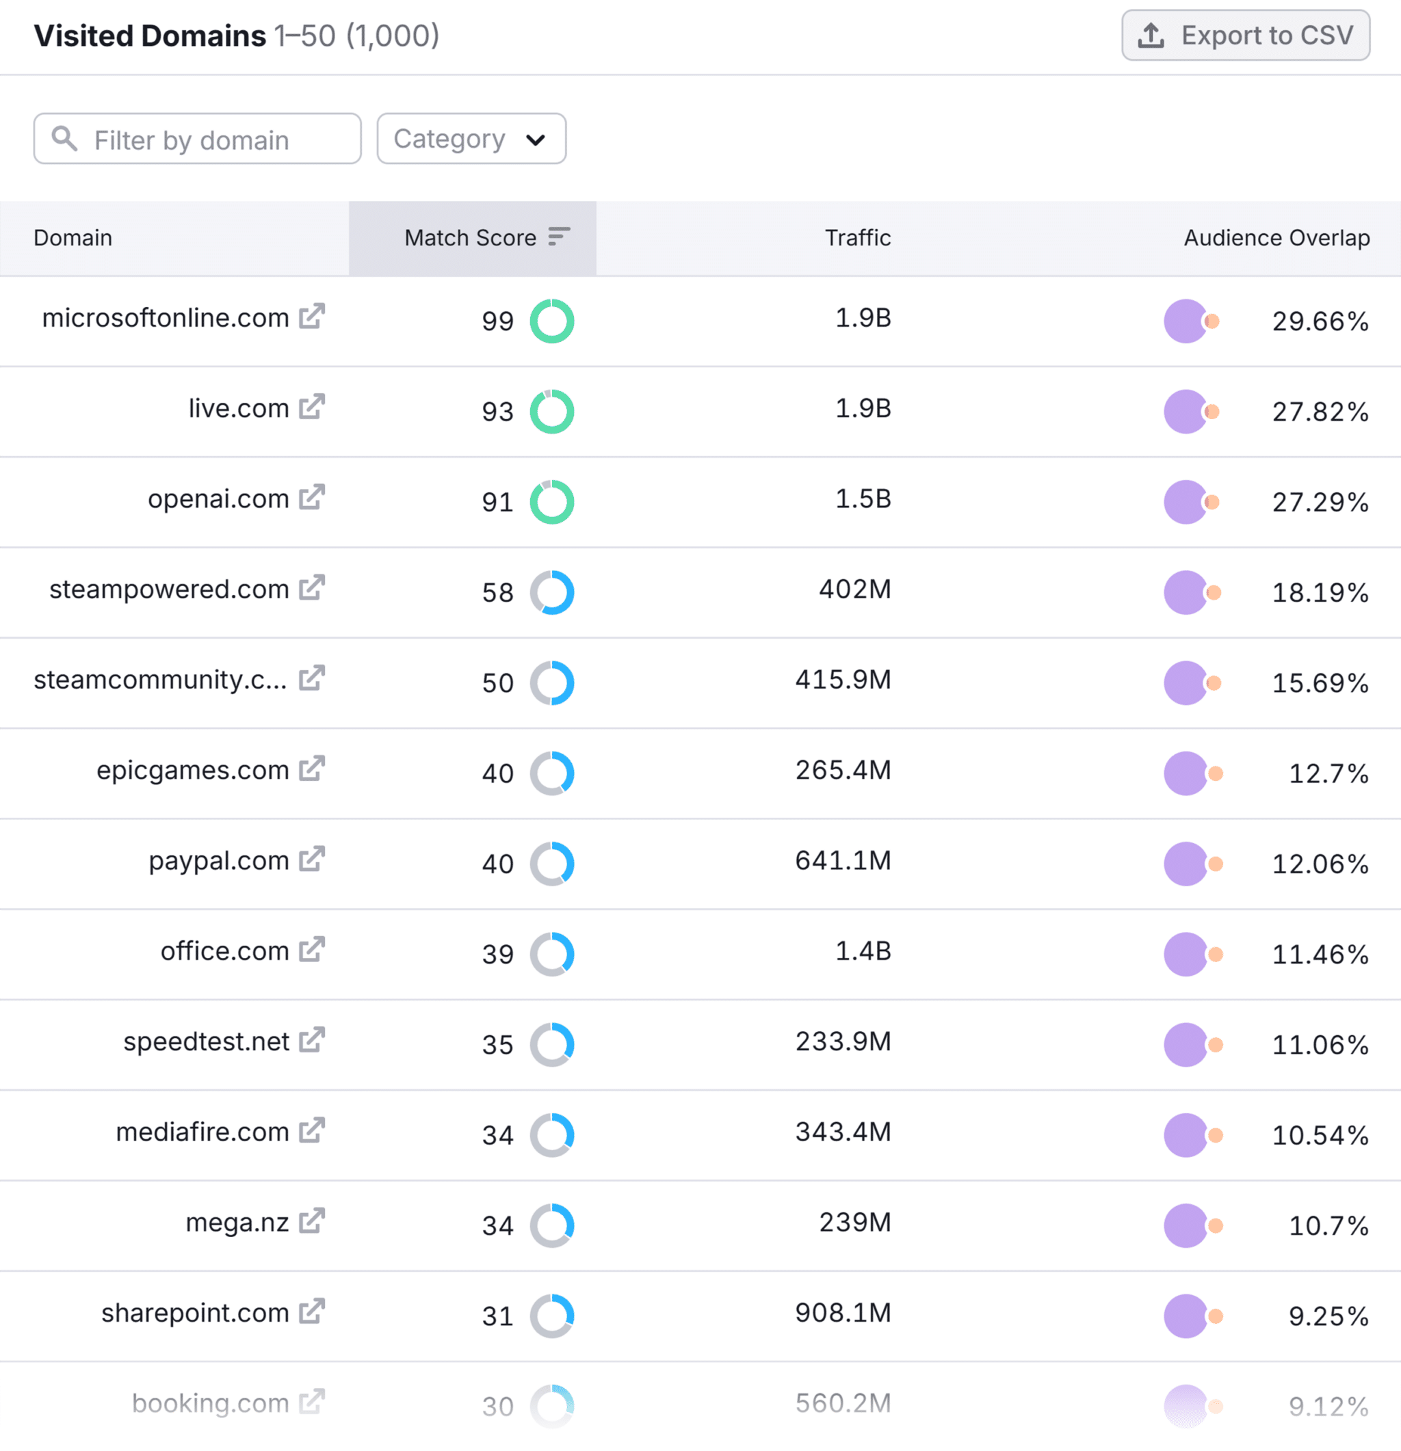Open epicgames.com external link icon

pyautogui.click(x=312, y=769)
